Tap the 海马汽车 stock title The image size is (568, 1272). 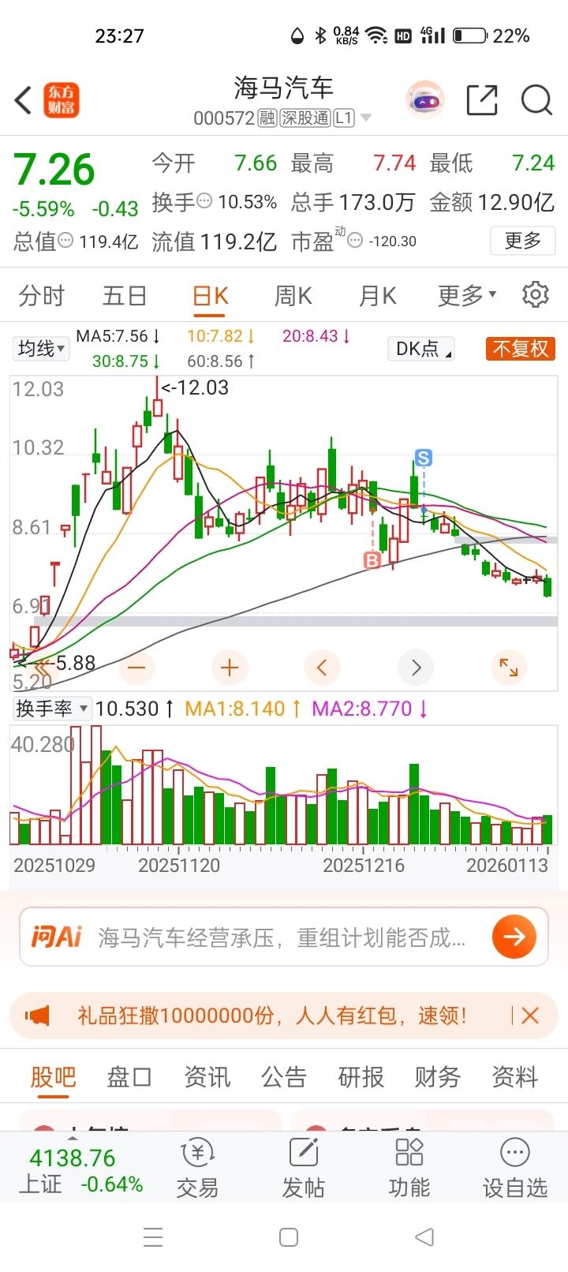tap(283, 88)
